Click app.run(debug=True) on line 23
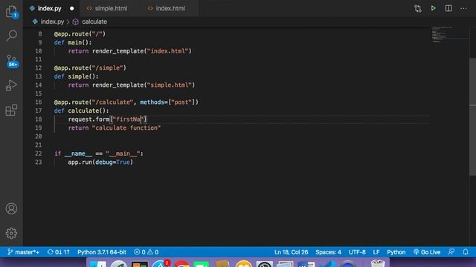 (100, 162)
